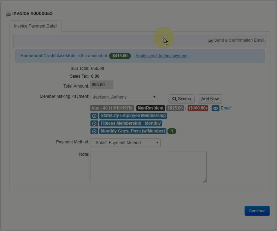The height and width of the screenshot is (231, 277).
Task: Expand the Select Payment Method dropdown
Action: click(125, 143)
